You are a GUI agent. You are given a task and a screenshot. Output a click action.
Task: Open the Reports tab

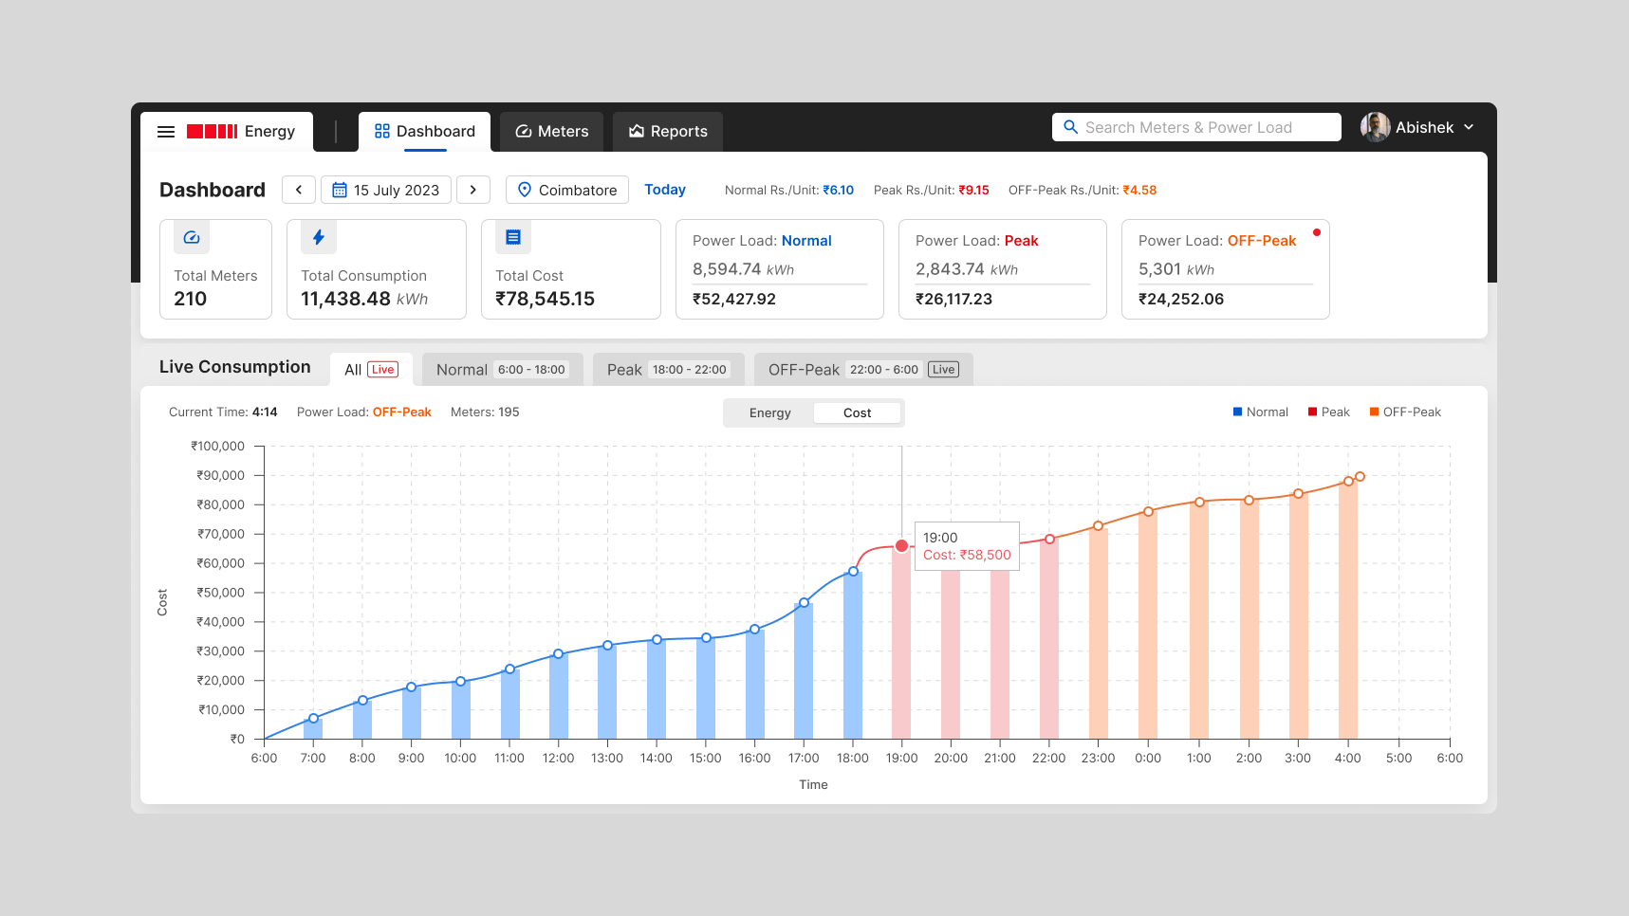click(668, 131)
